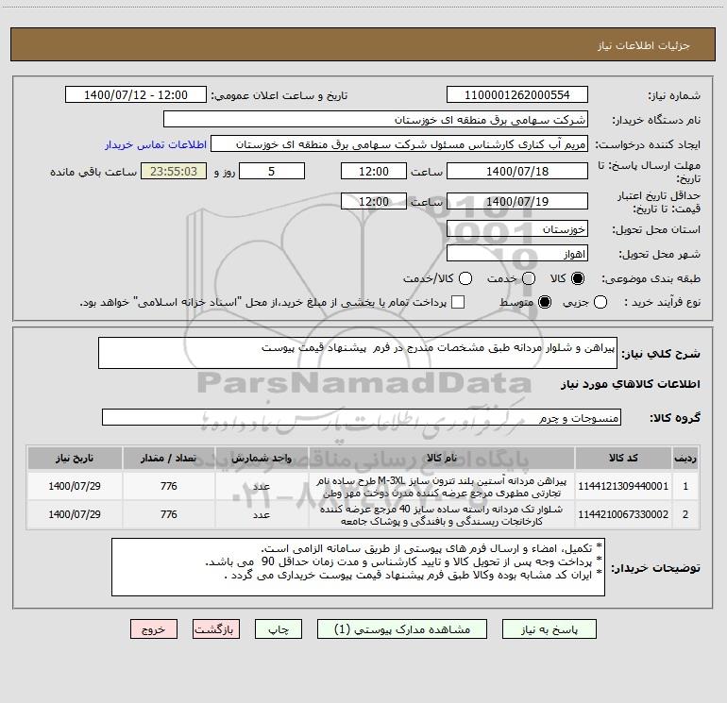Screen dimensions: 727x703
Task: Click the اطلاعات کالاهای مورد نیاز heading
Action: click(631, 384)
